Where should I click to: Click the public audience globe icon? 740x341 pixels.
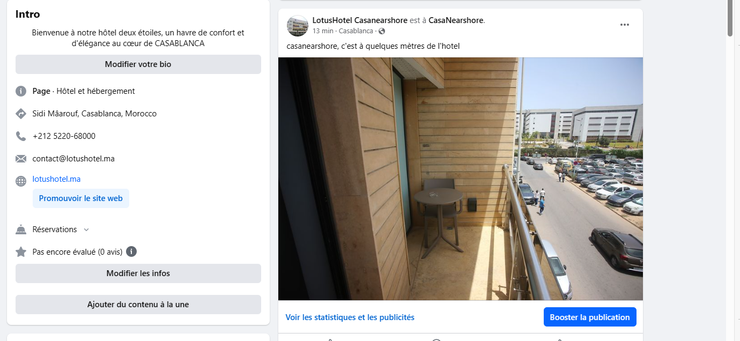(x=382, y=31)
